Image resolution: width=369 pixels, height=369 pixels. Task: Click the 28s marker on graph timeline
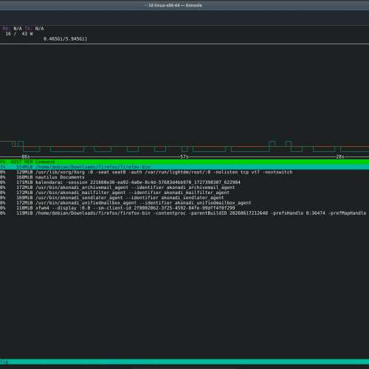pos(340,156)
